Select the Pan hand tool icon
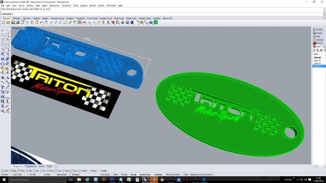 point(46,23)
